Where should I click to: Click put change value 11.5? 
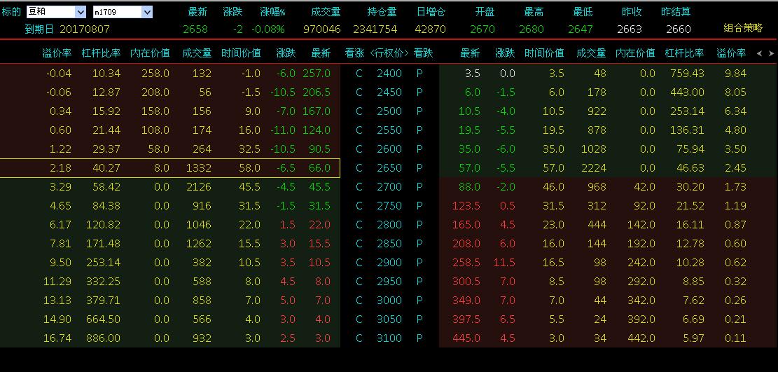click(x=505, y=262)
